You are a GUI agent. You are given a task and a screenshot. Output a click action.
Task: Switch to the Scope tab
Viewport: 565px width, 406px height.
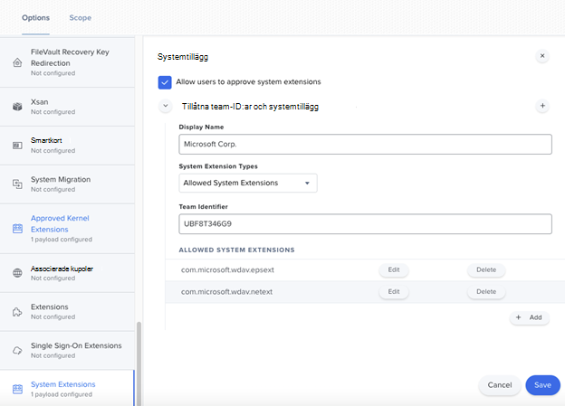tap(80, 18)
